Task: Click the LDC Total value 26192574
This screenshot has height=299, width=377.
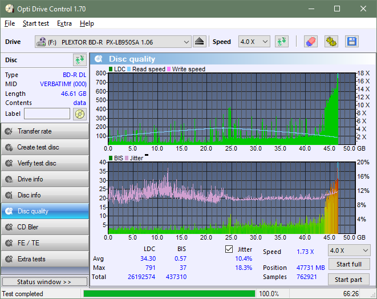Action: pyautogui.click(x=141, y=277)
